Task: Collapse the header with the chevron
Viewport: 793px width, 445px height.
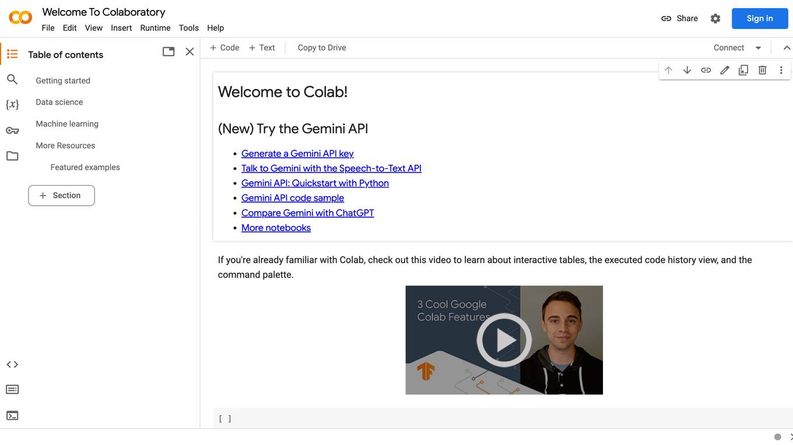Action: coord(787,48)
